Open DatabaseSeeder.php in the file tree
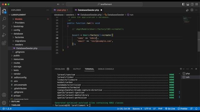The width and height of the screenshot is (200, 112). coord(30,49)
